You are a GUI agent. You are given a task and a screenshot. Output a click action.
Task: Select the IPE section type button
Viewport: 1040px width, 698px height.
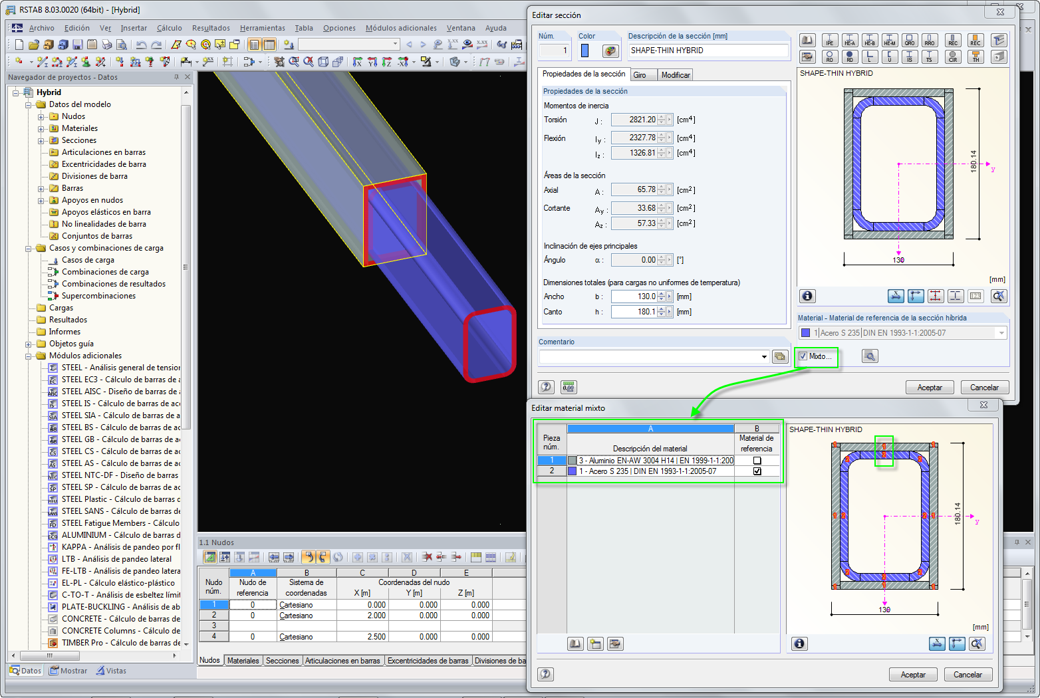[830, 41]
